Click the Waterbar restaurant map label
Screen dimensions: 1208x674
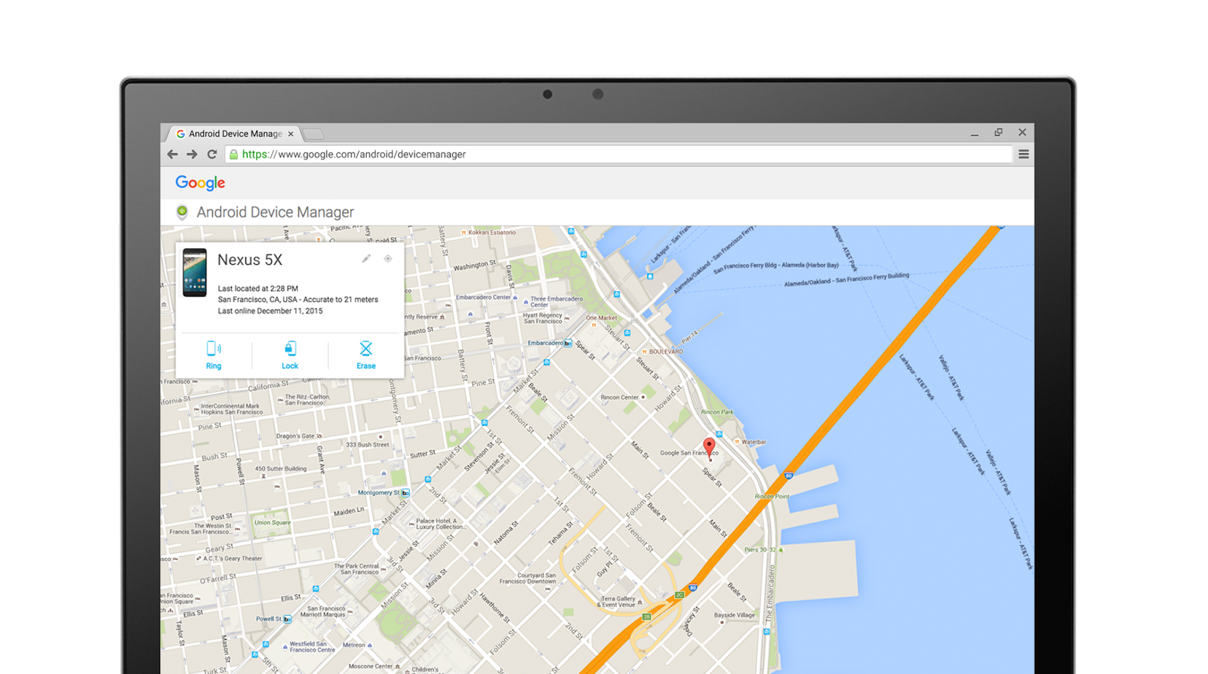tap(753, 442)
